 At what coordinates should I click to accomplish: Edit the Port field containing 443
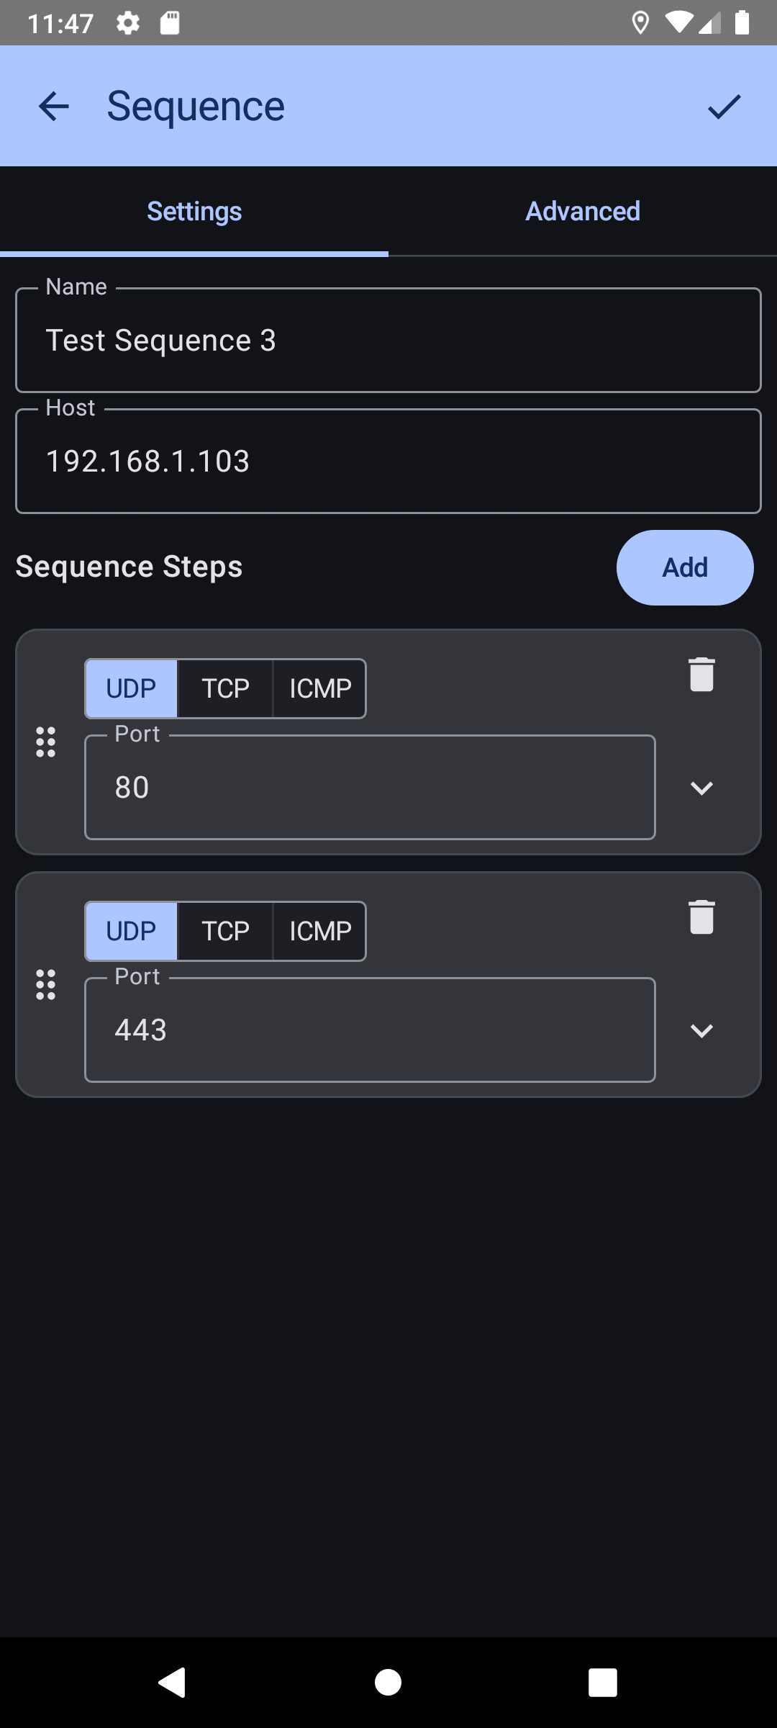(x=370, y=1030)
